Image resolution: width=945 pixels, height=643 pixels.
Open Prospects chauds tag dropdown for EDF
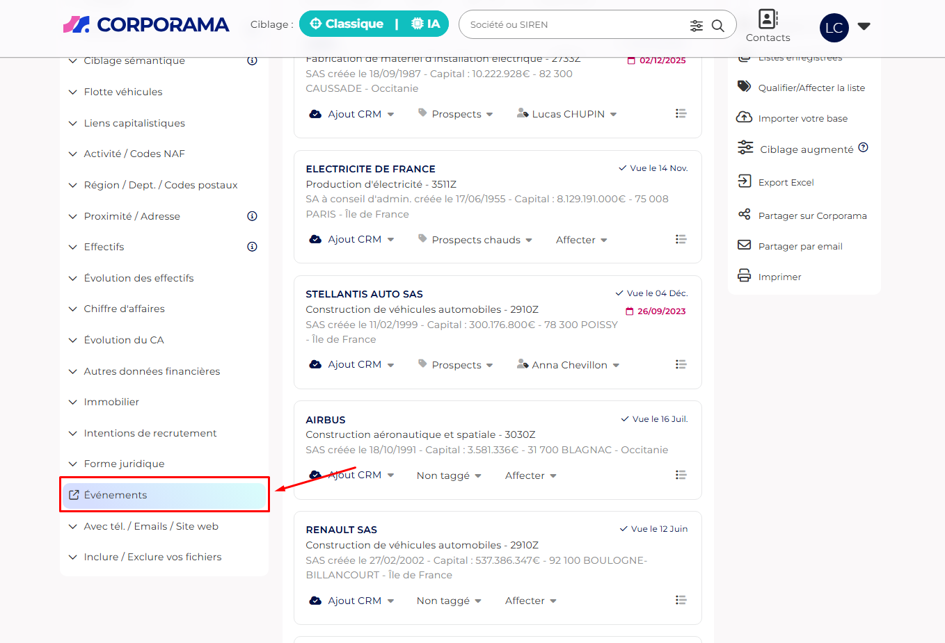coord(476,240)
